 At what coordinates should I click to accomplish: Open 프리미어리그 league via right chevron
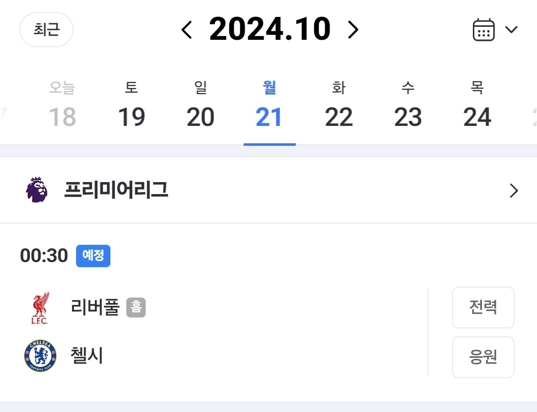(x=514, y=191)
